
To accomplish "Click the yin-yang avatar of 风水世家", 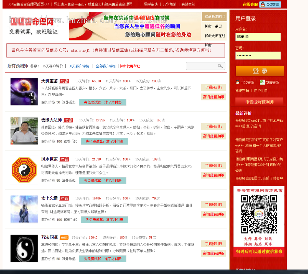I will click(x=24, y=170).
